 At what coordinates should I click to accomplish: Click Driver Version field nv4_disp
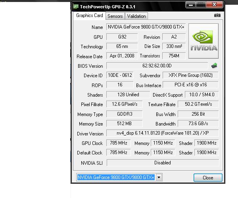pos(163,133)
